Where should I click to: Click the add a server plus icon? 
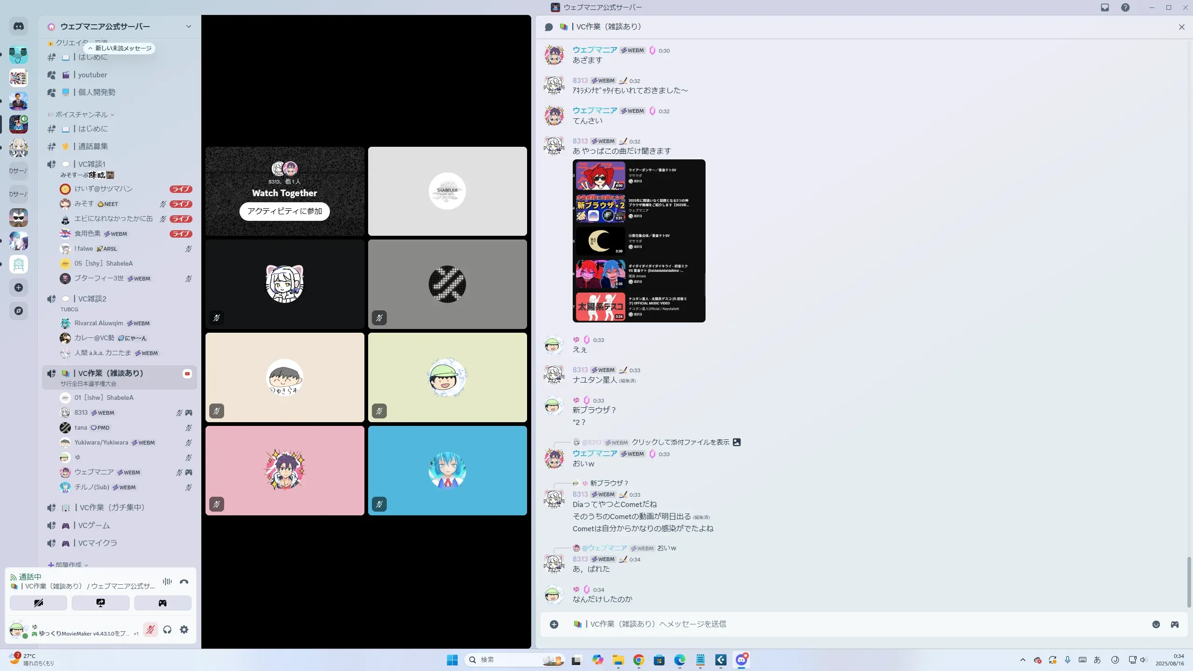pyautogui.click(x=19, y=288)
